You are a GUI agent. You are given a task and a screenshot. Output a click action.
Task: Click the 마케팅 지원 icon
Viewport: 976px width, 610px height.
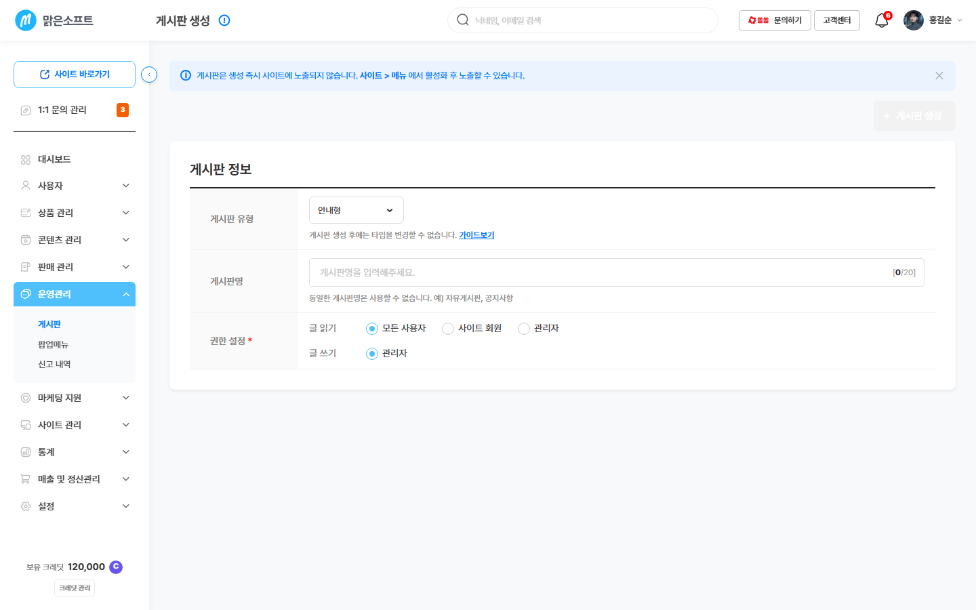[26, 398]
